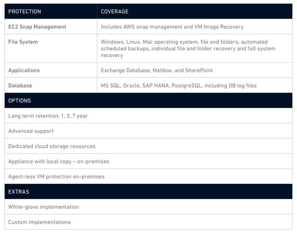Select the Exchange Database, Mailbox, SharePoint cell

click(x=157, y=70)
